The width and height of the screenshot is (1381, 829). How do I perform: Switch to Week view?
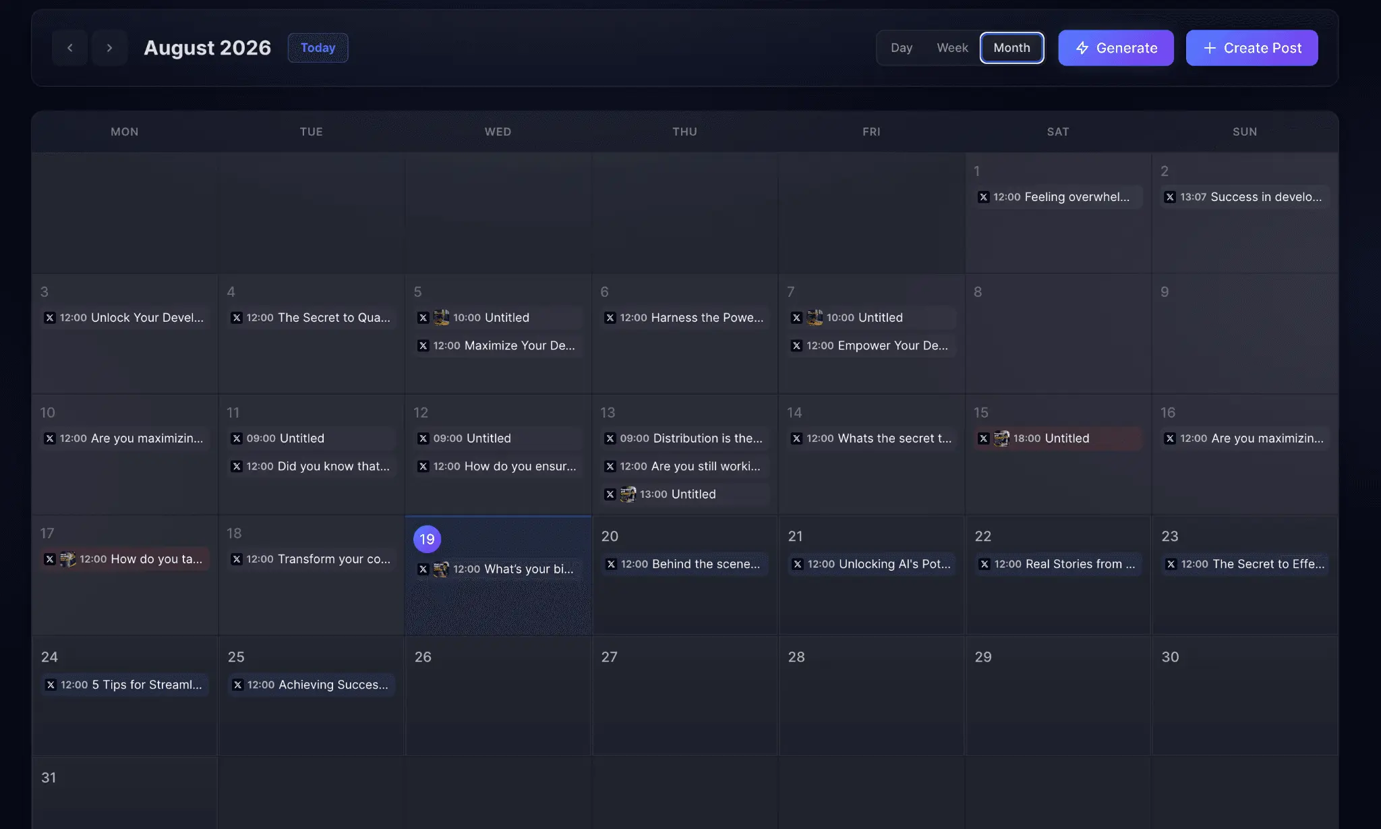click(952, 48)
